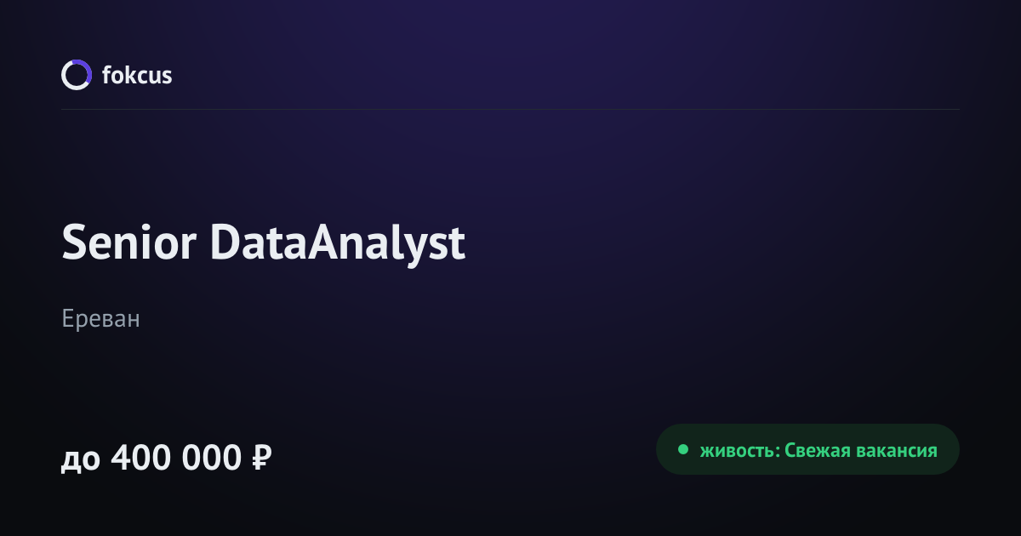Viewport: 1021px width, 536px height.
Task: Click the horizontal divider under the header
Action: pos(510,109)
